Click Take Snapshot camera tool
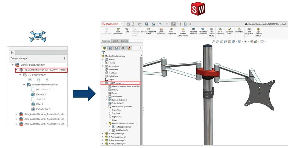The height and width of the screenshot is (148, 292). pos(249,31)
